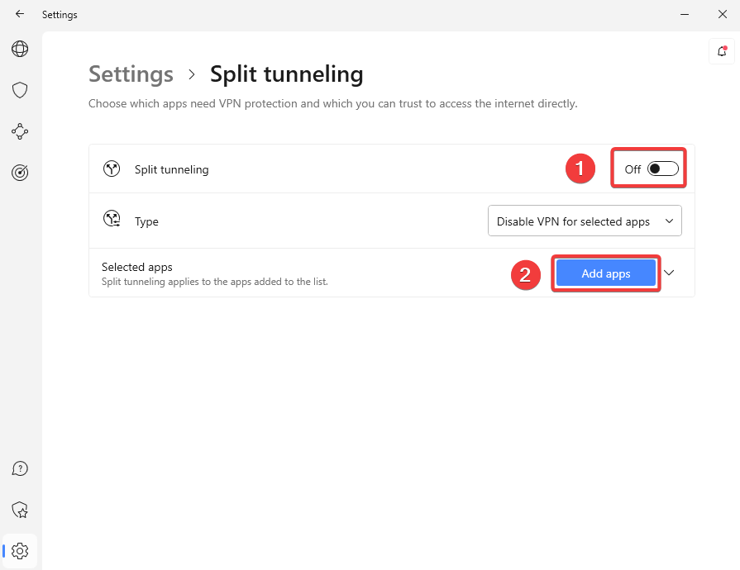Click the Settings breadcrumb link
This screenshot has width=740, height=570.
[131, 74]
